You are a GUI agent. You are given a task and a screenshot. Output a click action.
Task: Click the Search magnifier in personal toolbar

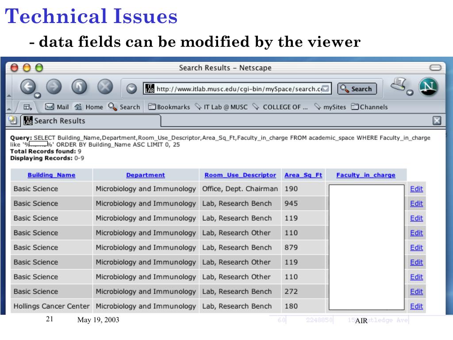(124, 107)
